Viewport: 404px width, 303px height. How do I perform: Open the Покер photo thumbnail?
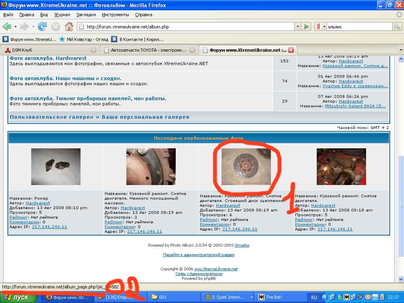56,166
